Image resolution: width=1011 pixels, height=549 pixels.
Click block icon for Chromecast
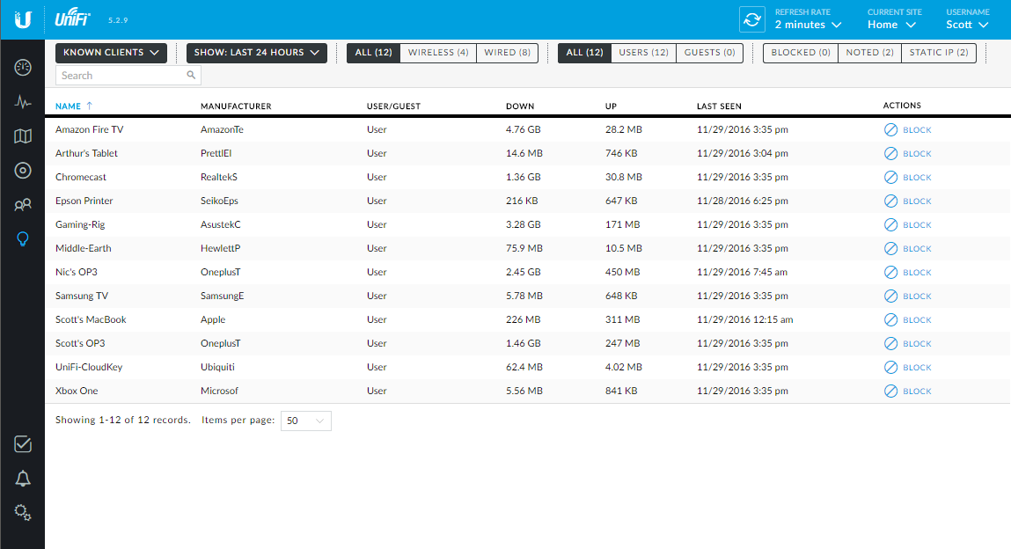tap(890, 177)
